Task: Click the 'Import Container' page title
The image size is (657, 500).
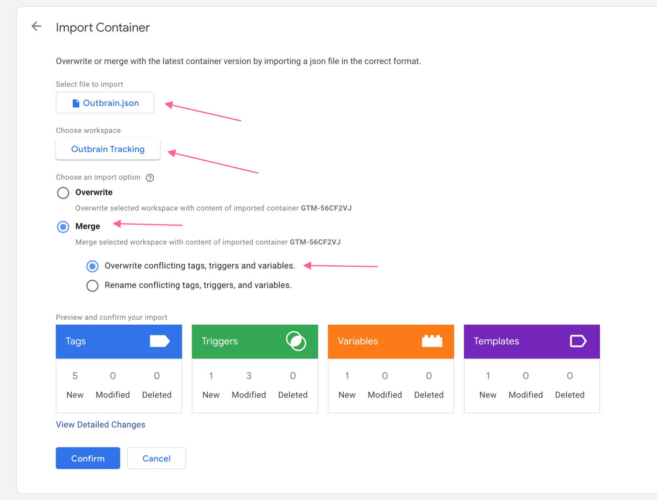Action: pos(103,28)
